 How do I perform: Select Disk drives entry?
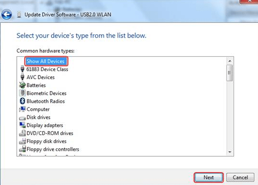(38, 117)
